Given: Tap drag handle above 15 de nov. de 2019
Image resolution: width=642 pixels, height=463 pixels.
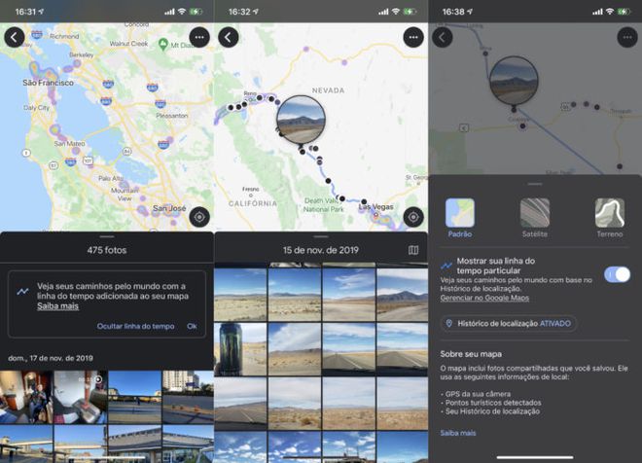Looking at the screenshot, I should (321, 236).
